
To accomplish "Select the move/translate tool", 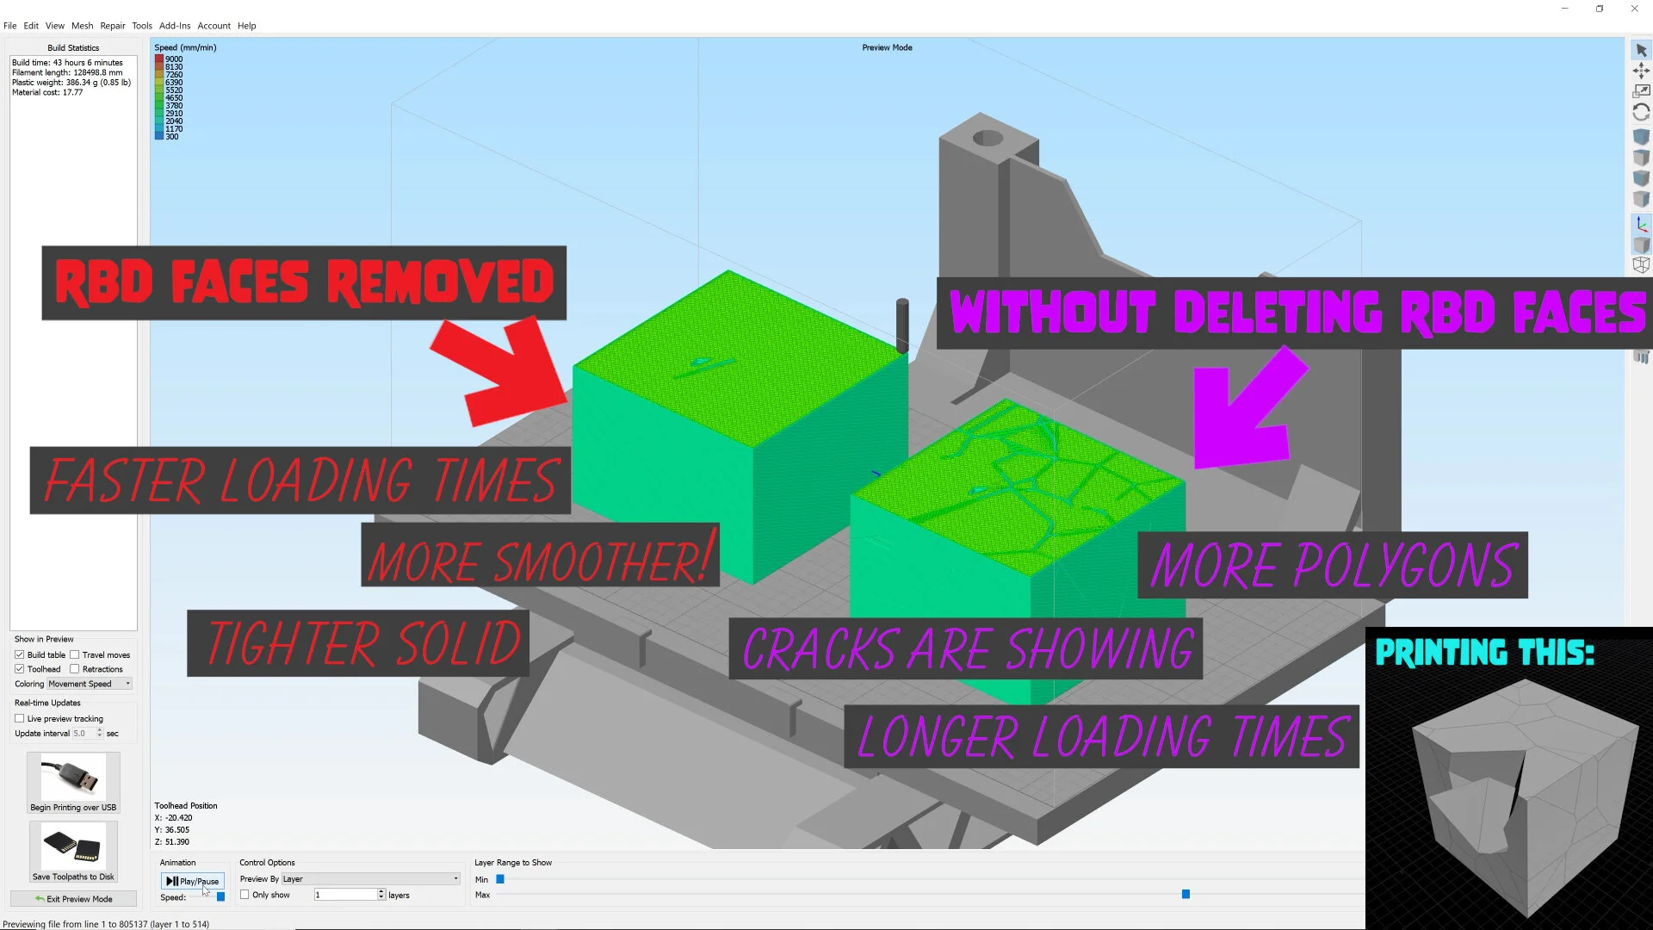I will click(x=1641, y=71).
